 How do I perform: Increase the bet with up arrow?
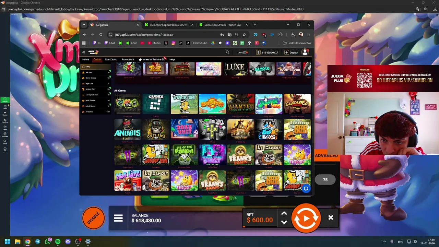[x=284, y=213]
